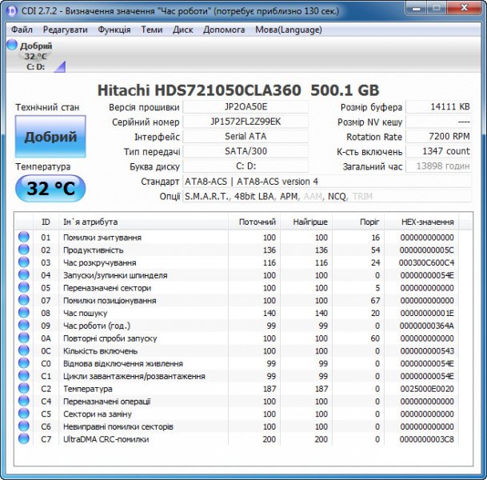Select the UltraDMA CRC-помилки row
Viewport: 487px width, 480px height.
point(236,439)
